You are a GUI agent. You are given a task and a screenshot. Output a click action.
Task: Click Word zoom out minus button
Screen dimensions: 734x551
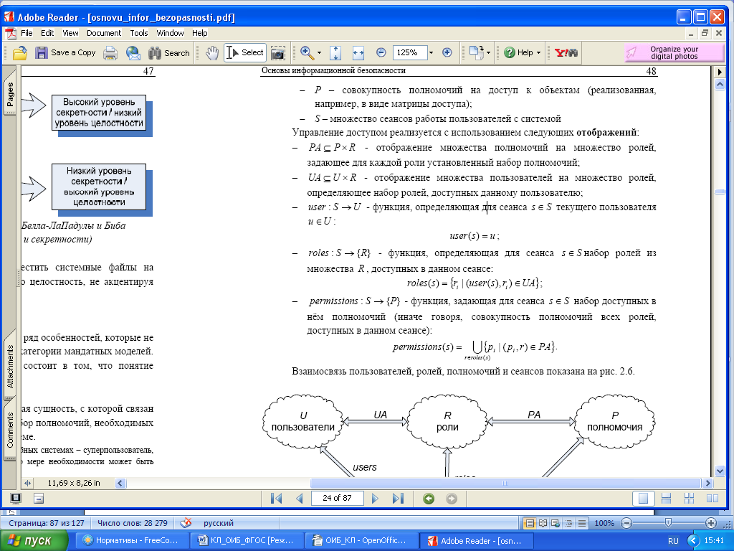626,523
